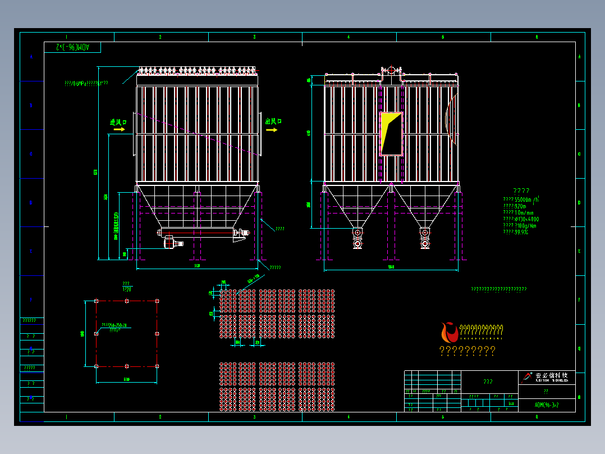Select the top-left anchor point of foundation plan
Image resolution: width=605 pixels, height=454 pixels.
click(97, 301)
